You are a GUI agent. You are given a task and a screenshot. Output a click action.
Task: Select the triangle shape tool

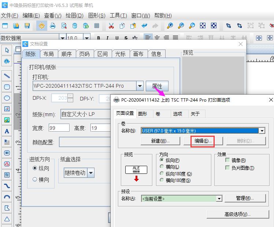coord(7,219)
